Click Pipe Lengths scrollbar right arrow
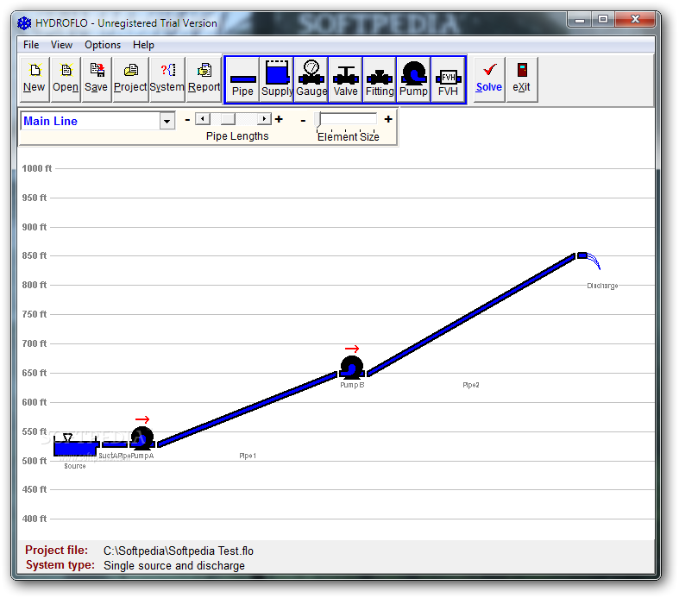Screen dimensions: 679x598 point(265,118)
